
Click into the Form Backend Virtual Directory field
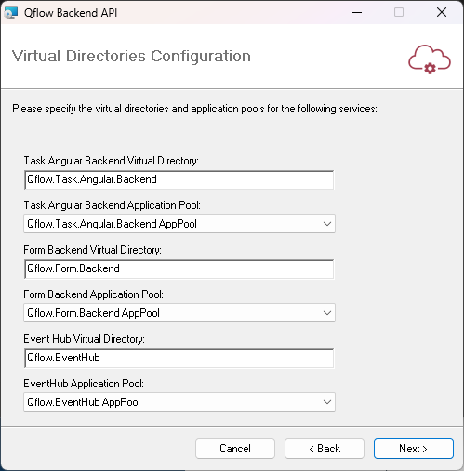(x=179, y=268)
